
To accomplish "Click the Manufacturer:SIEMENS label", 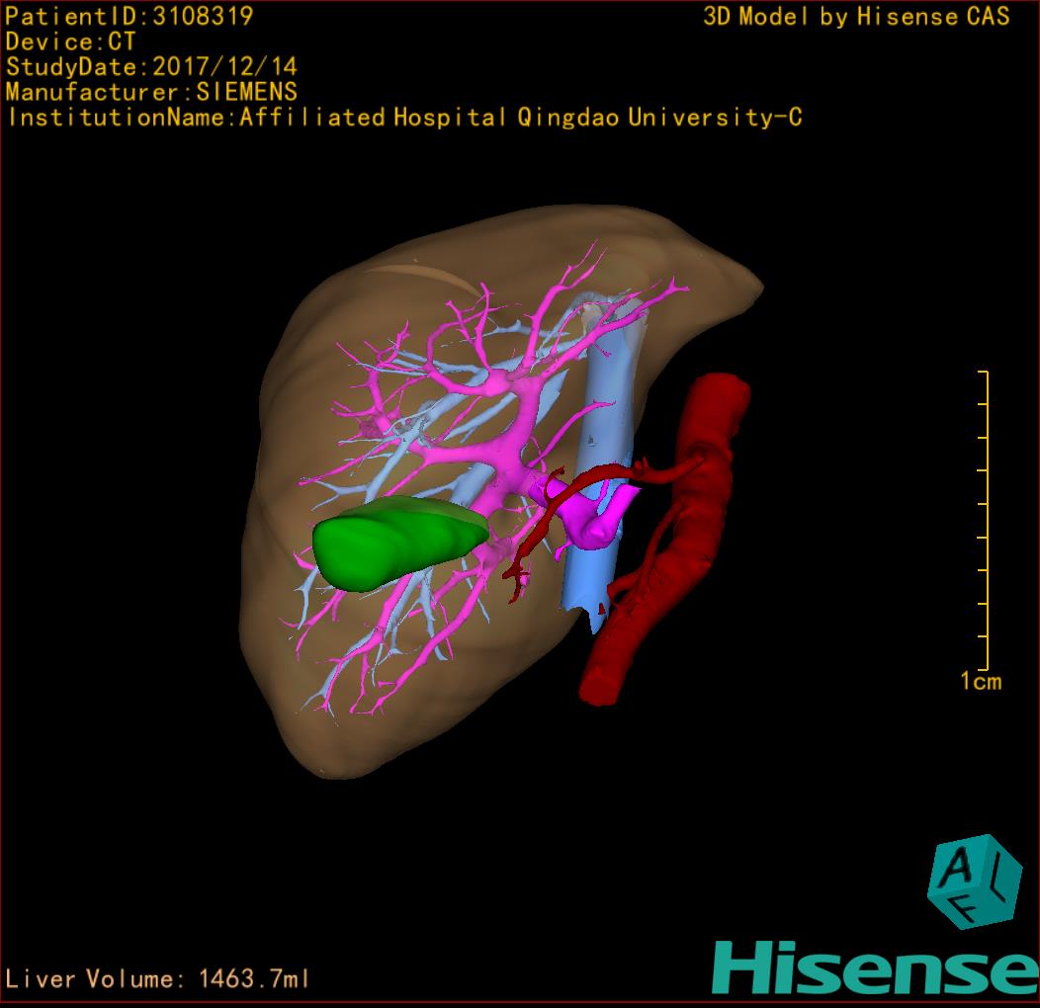I will click(151, 92).
